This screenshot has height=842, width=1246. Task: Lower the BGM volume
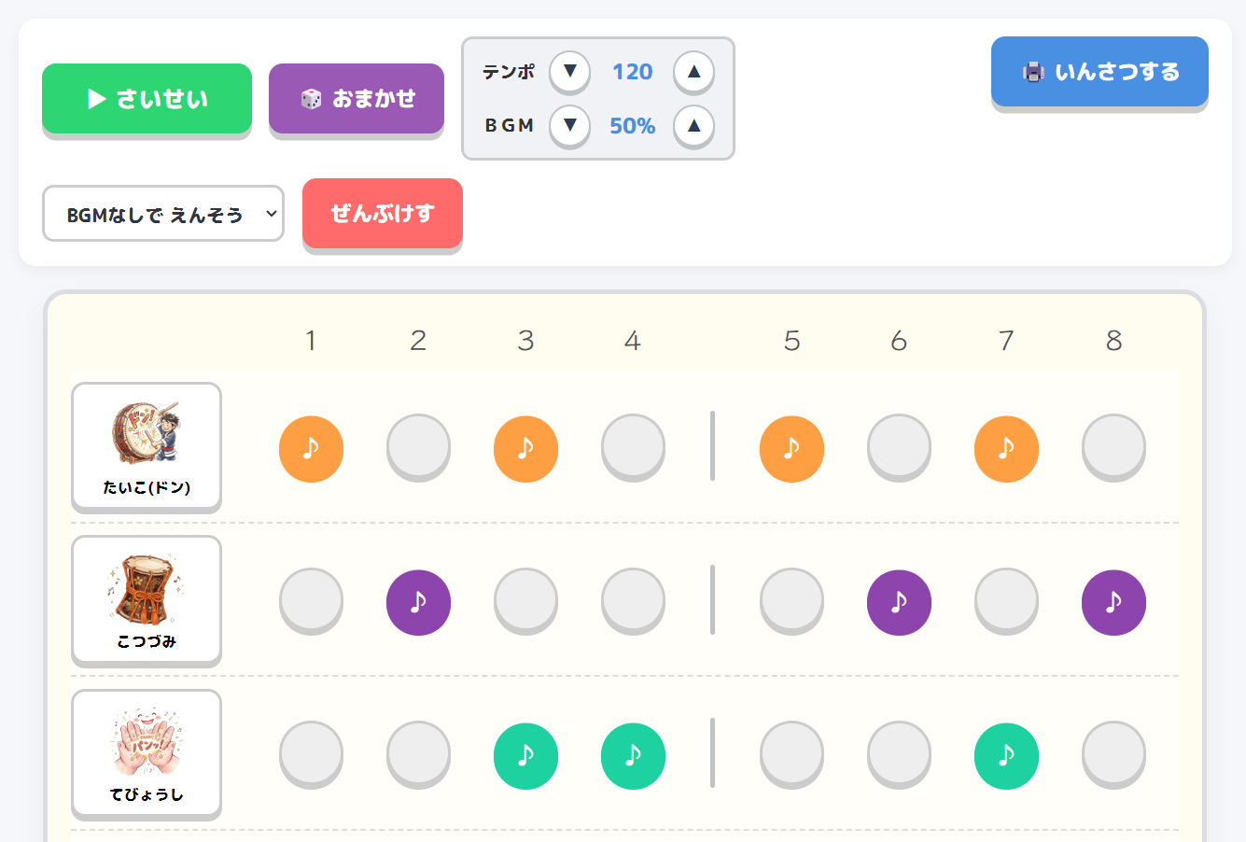point(569,125)
